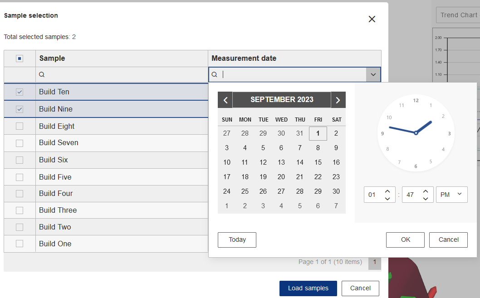Check the Build Eight checkbox
Viewport: 480px width, 298px height.
[20, 127]
